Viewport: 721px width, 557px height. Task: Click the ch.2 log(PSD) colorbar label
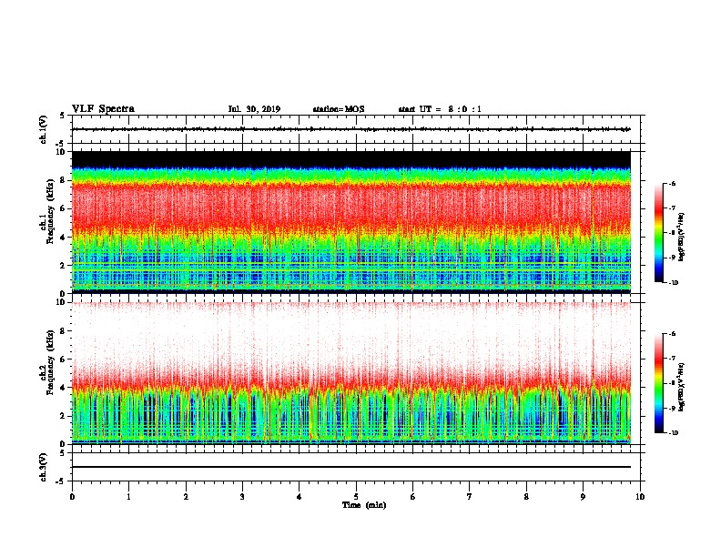(682, 388)
